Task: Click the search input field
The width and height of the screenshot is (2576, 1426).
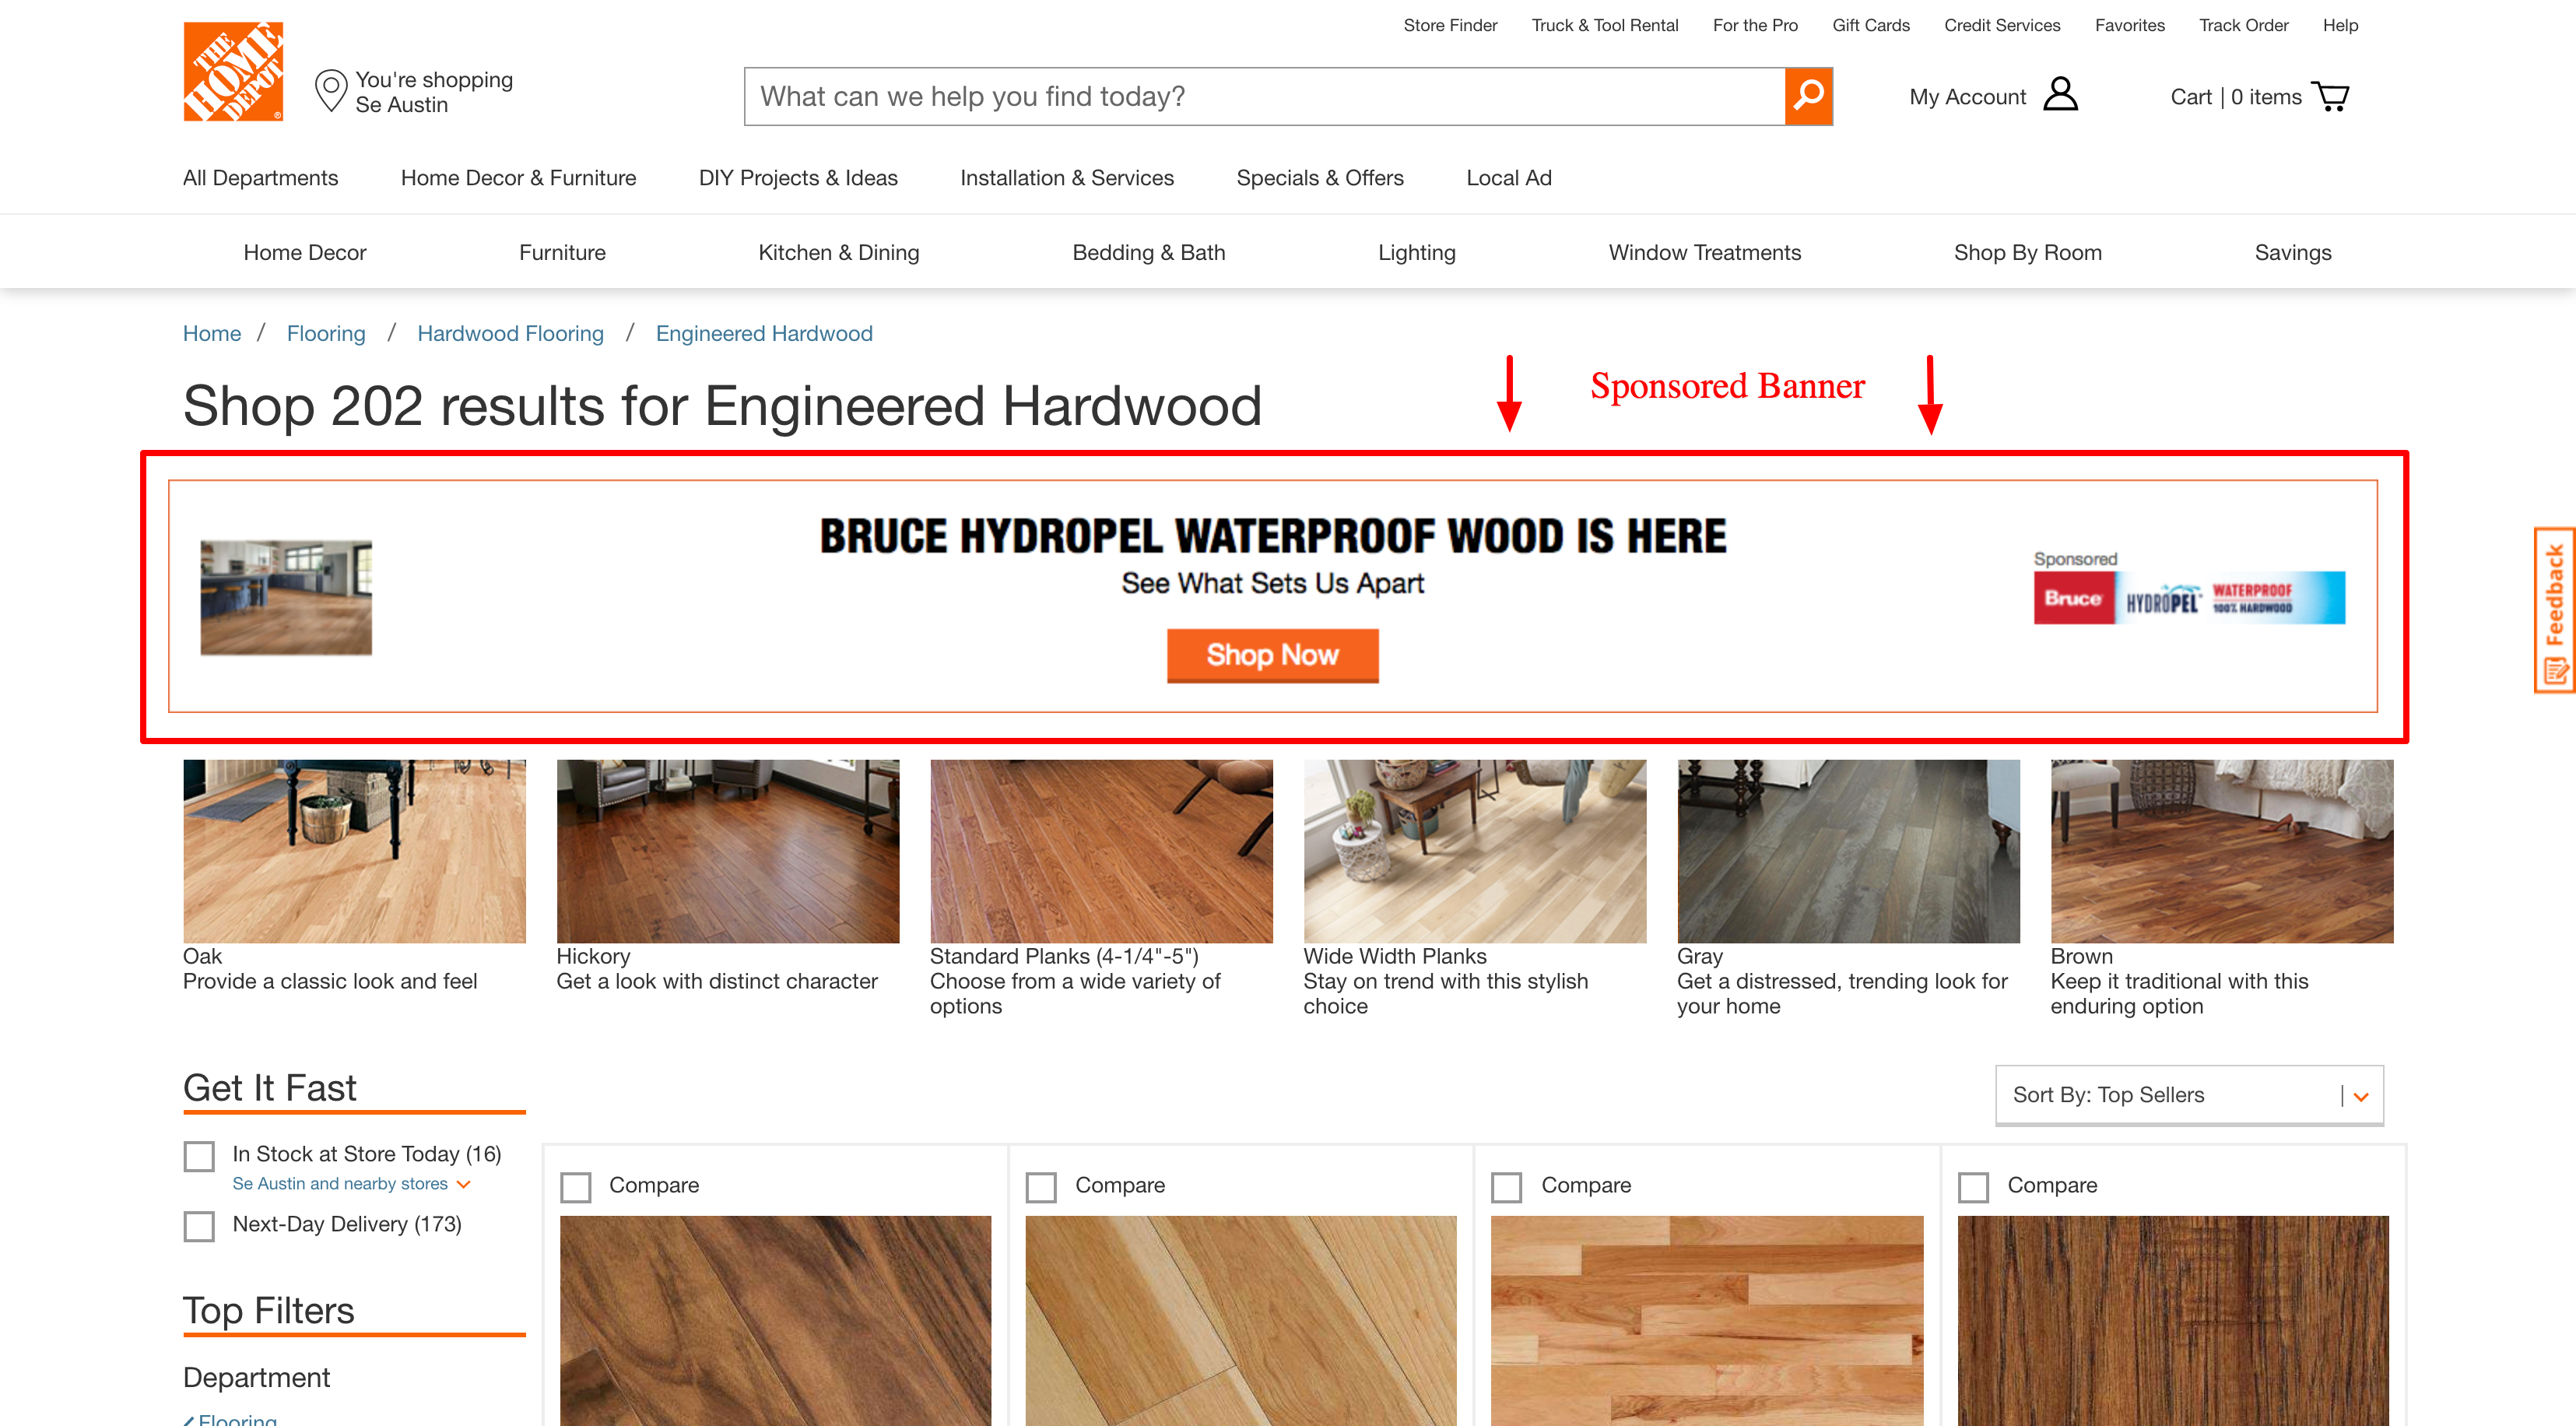Action: pyautogui.click(x=1264, y=96)
